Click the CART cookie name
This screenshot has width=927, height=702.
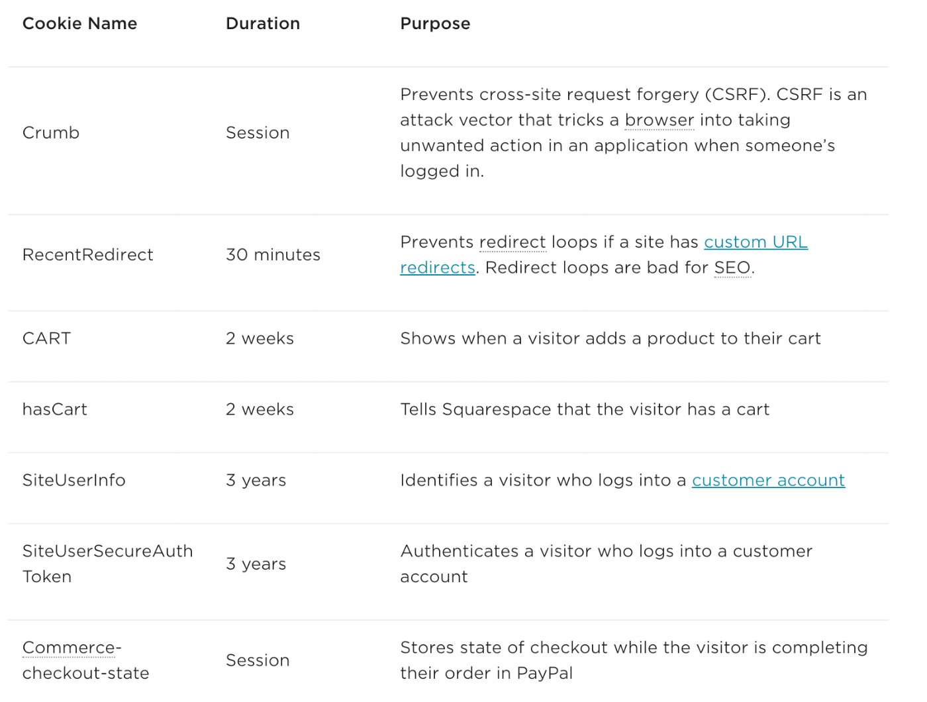point(47,338)
